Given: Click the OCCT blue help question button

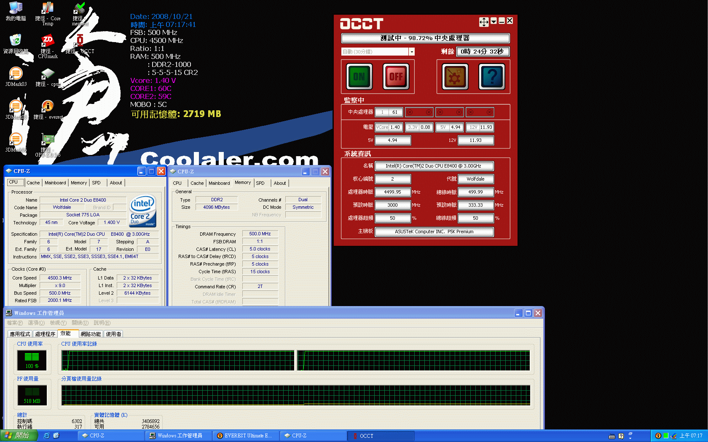Looking at the screenshot, I should [x=492, y=77].
